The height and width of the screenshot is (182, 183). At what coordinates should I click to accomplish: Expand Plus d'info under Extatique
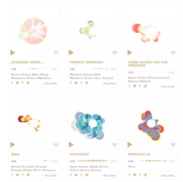coord(109,176)
